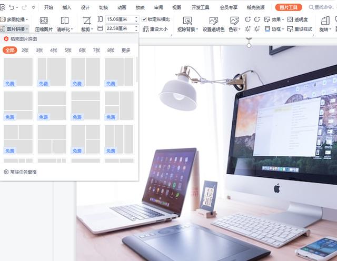Click the undo arrow in quick access bar
The height and width of the screenshot is (261, 337).
tap(12, 7)
